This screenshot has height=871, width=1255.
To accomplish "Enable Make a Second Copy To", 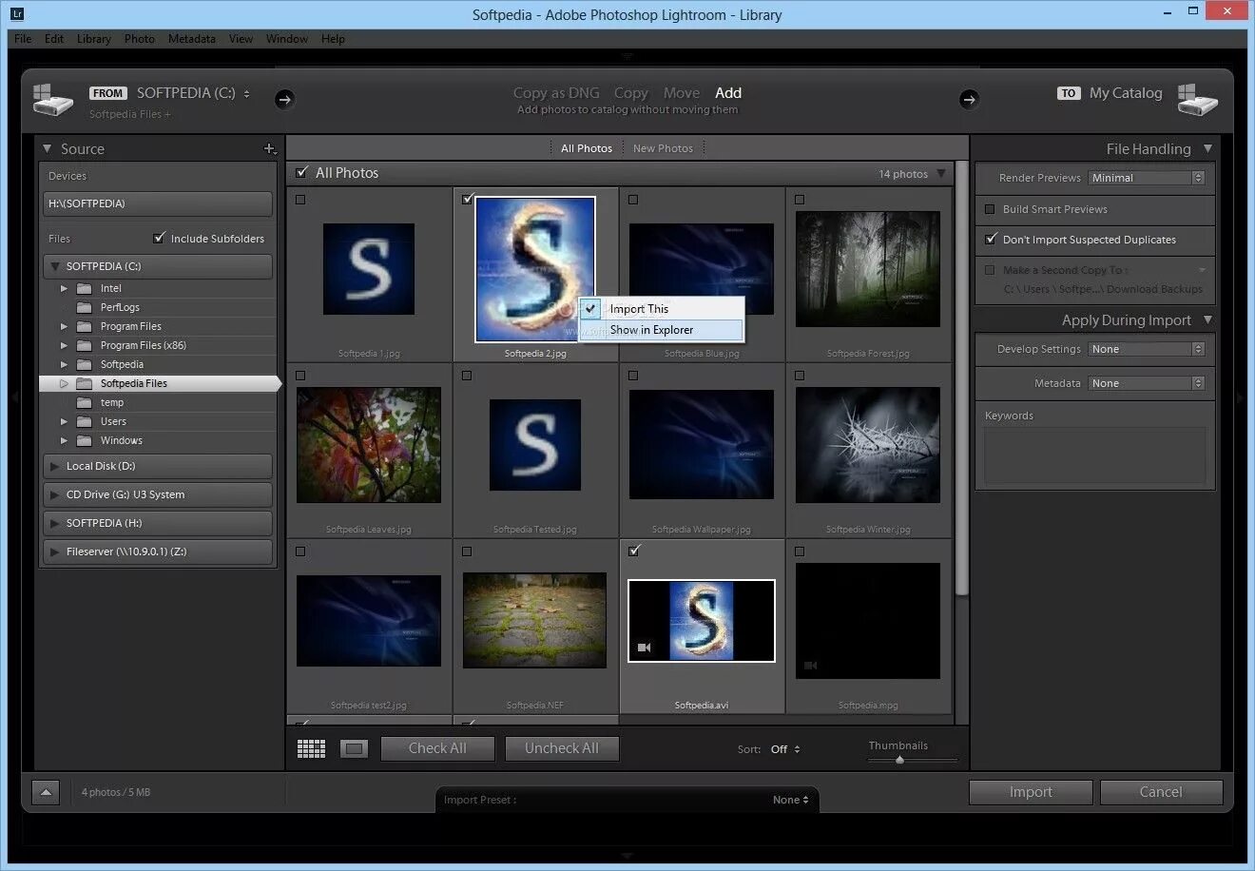I will point(990,270).
